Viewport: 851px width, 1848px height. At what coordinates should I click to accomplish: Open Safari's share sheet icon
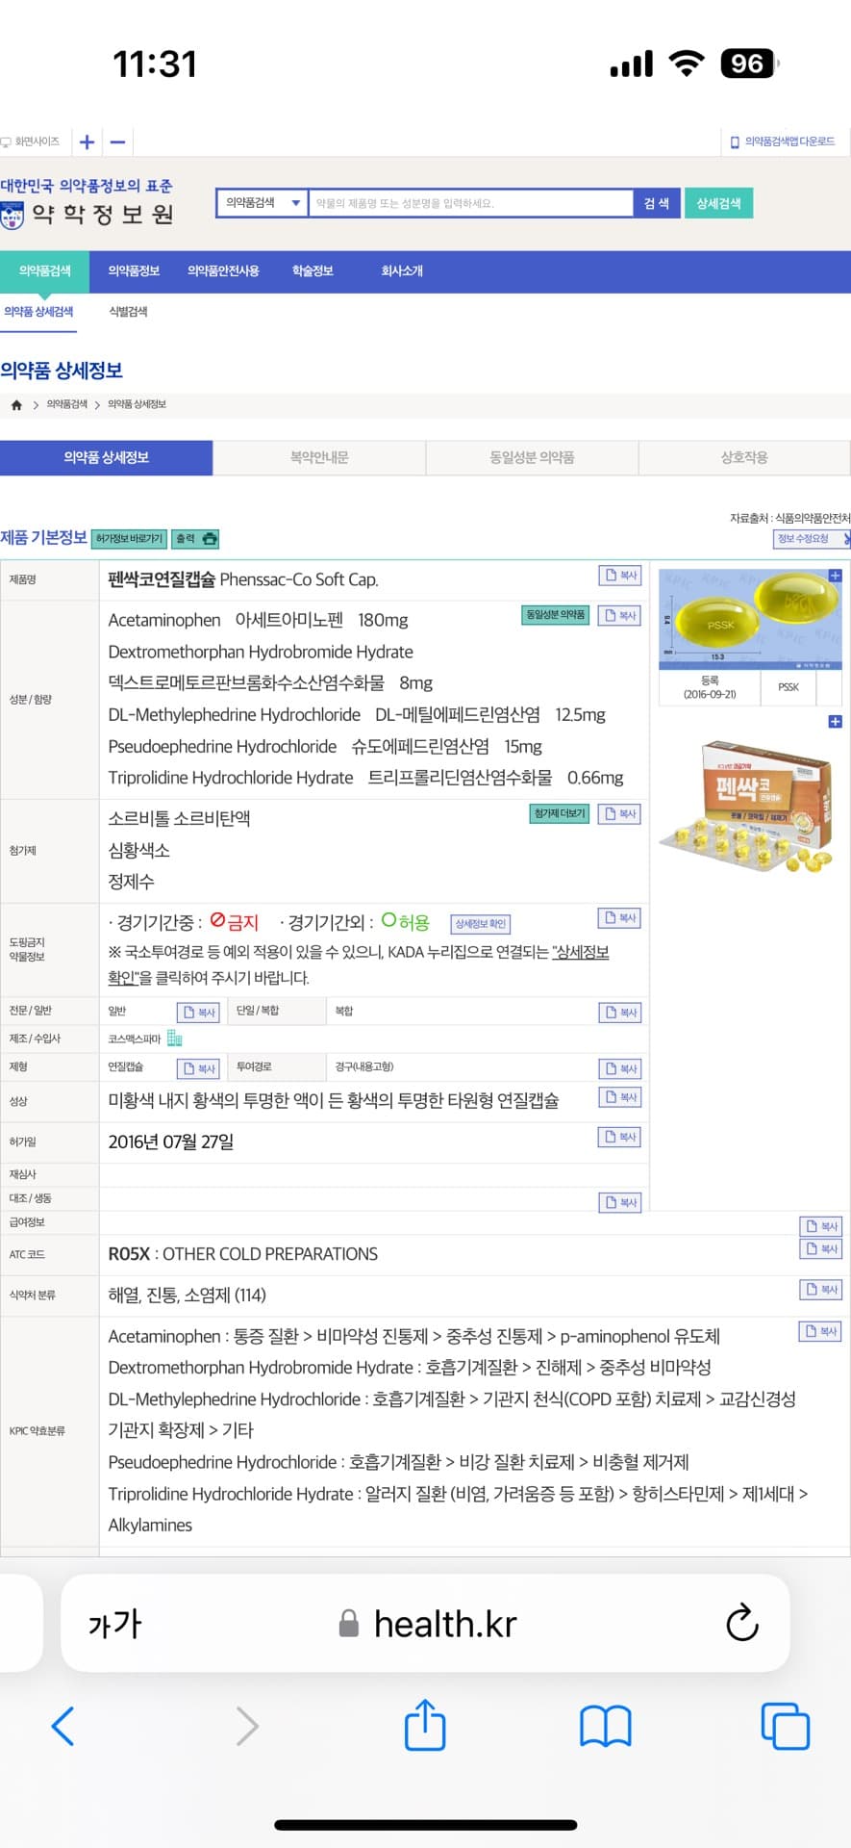[x=424, y=1726]
